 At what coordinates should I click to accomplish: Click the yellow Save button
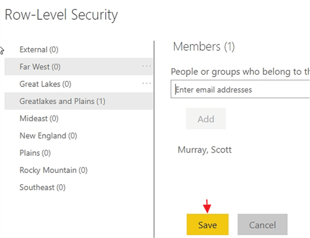point(208,225)
